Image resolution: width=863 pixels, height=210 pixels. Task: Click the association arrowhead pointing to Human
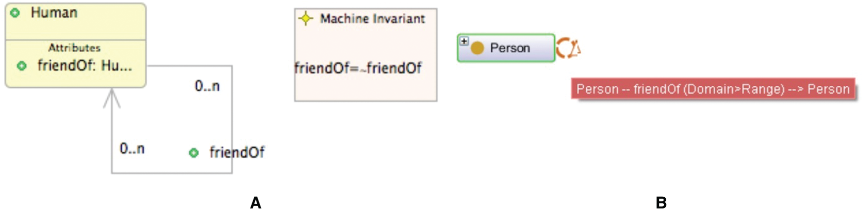tap(112, 98)
